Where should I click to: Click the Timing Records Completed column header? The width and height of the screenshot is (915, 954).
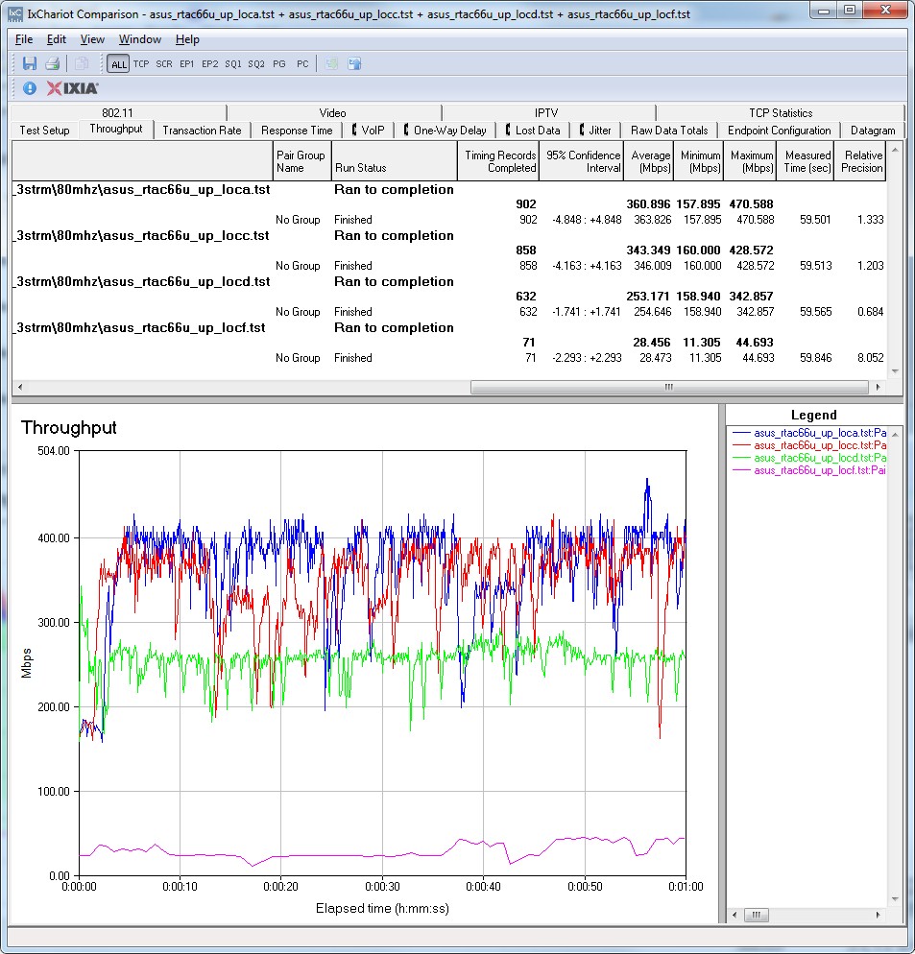498,161
